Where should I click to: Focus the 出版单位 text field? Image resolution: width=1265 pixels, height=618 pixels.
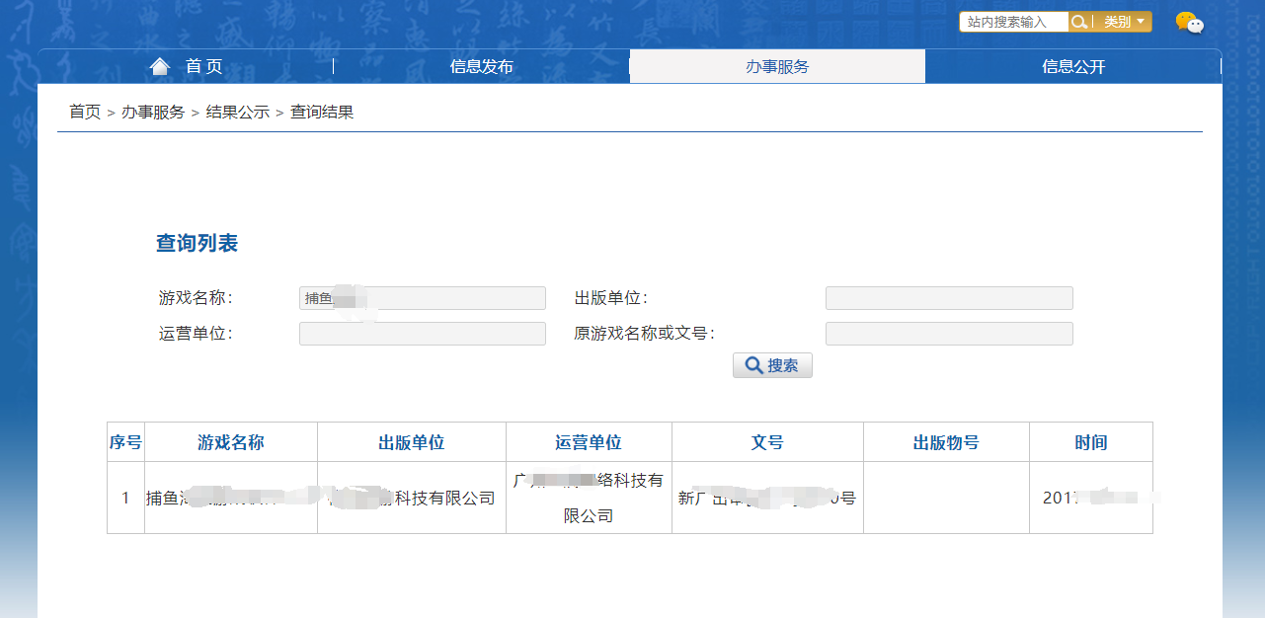tap(949, 298)
